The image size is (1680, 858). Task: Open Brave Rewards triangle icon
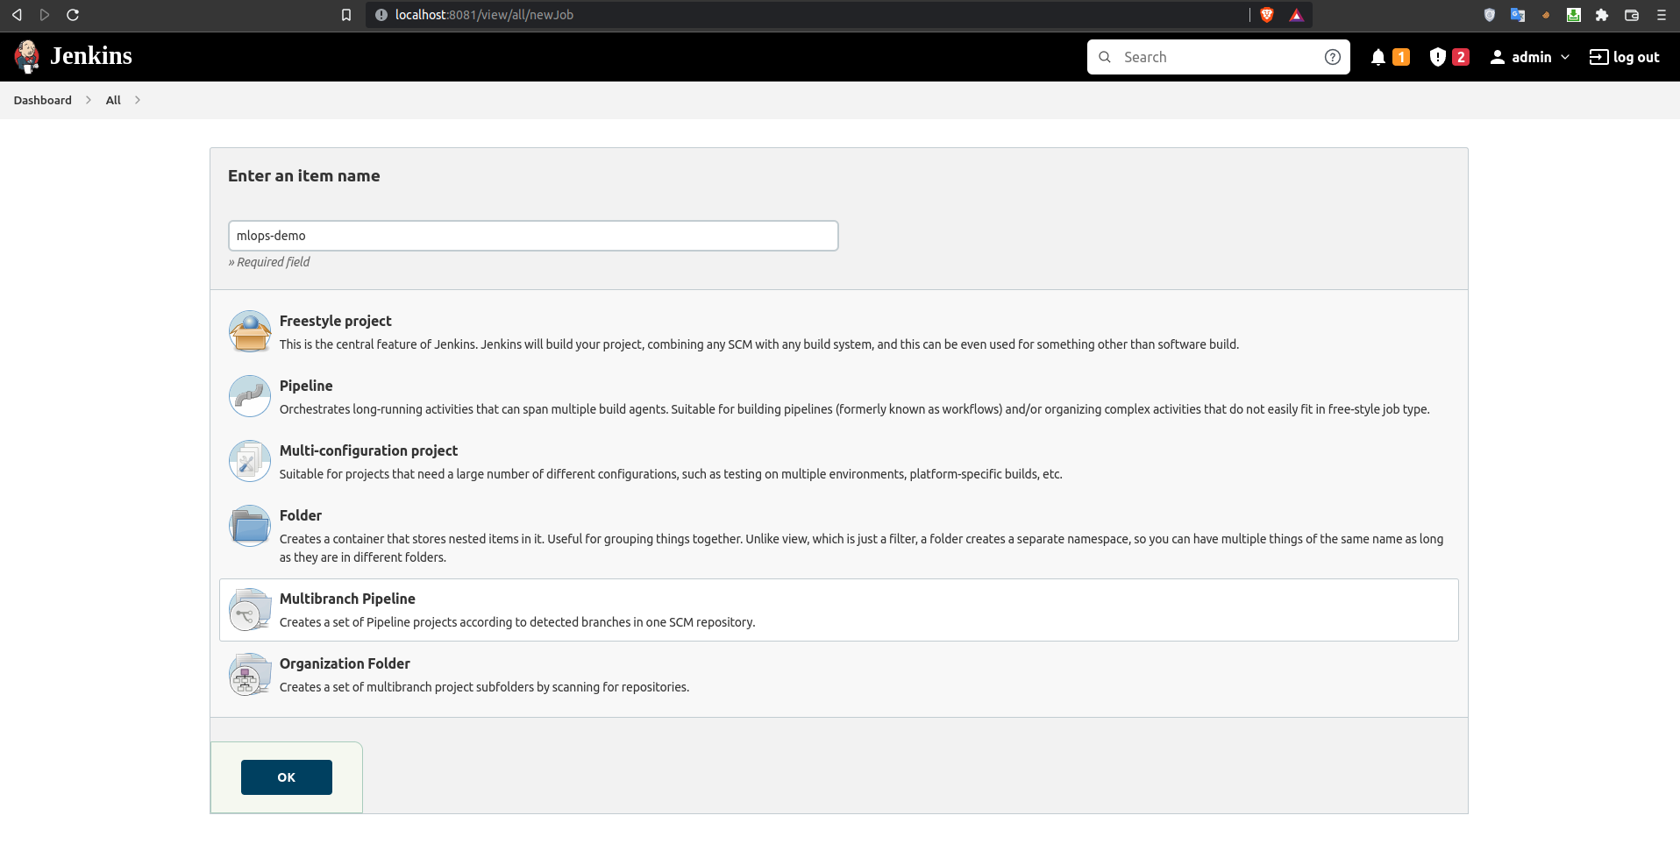pos(1297,15)
